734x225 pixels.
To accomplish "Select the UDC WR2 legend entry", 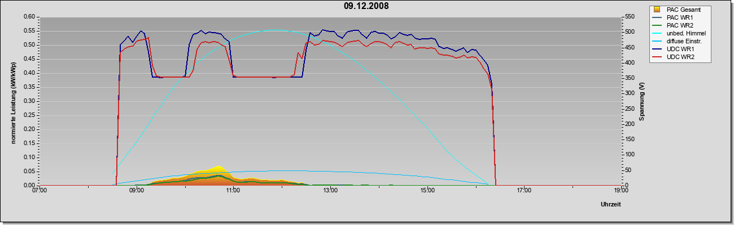I will [x=680, y=58].
